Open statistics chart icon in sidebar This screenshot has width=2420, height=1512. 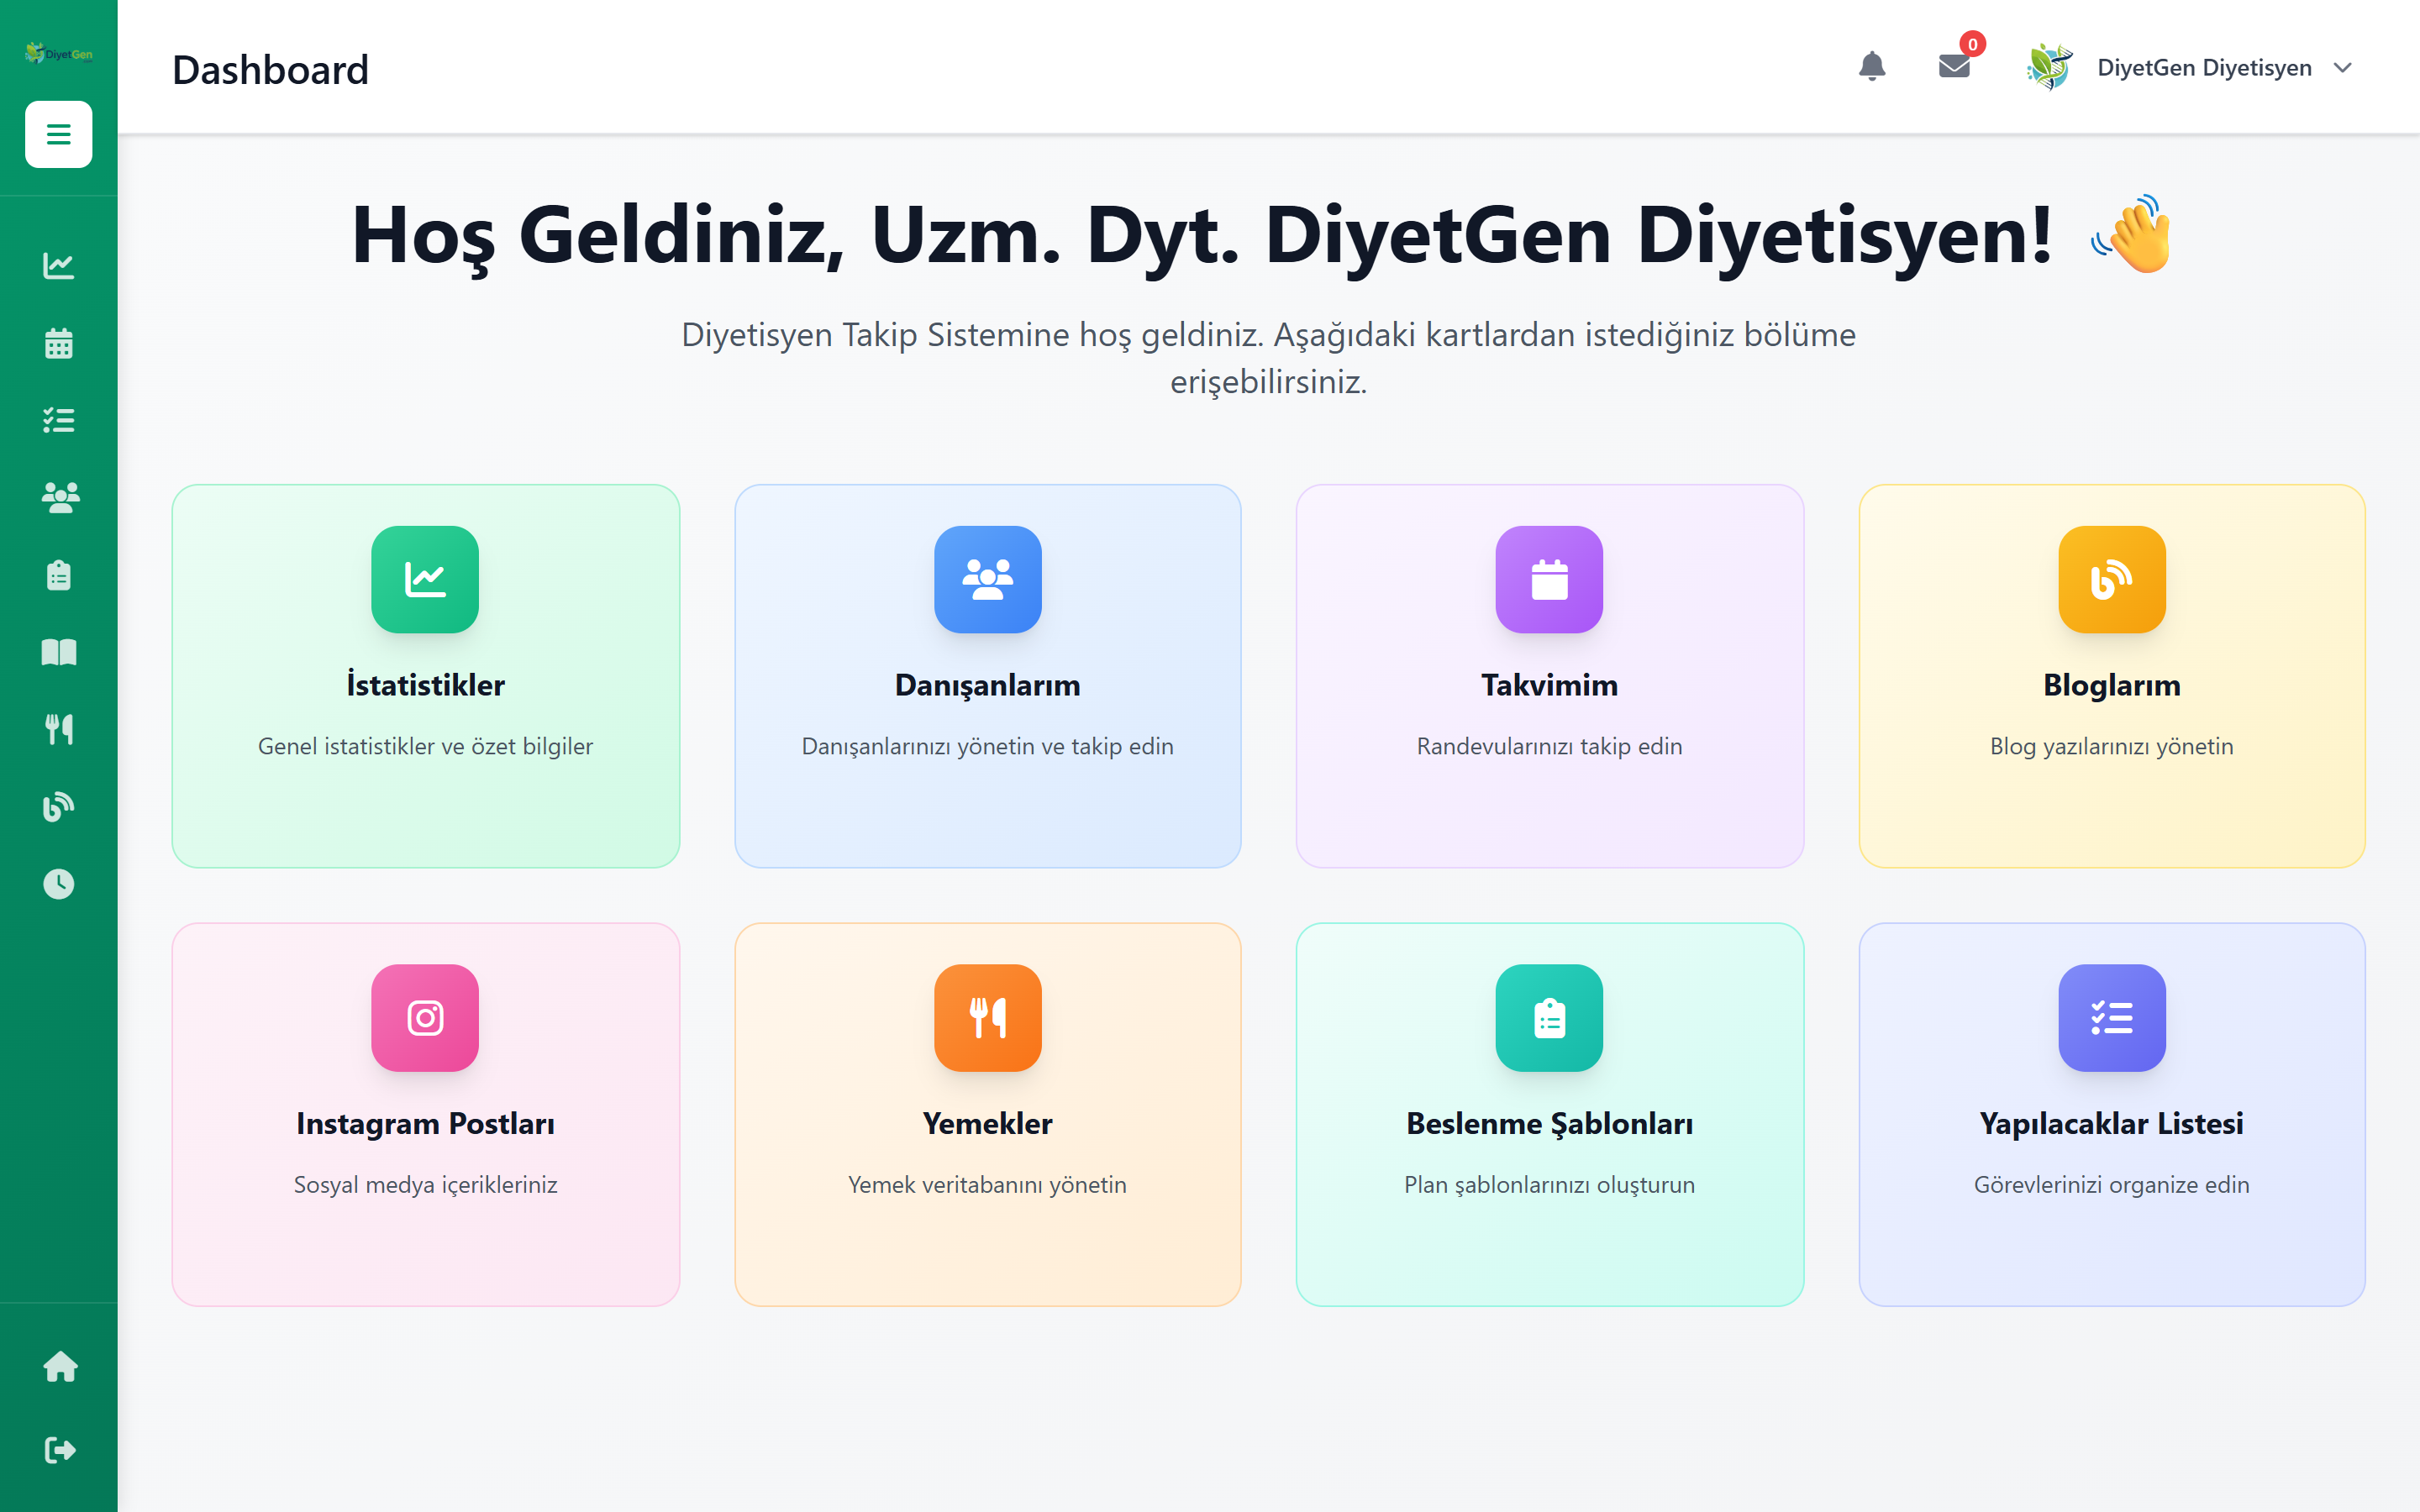[x=58, y=265]
